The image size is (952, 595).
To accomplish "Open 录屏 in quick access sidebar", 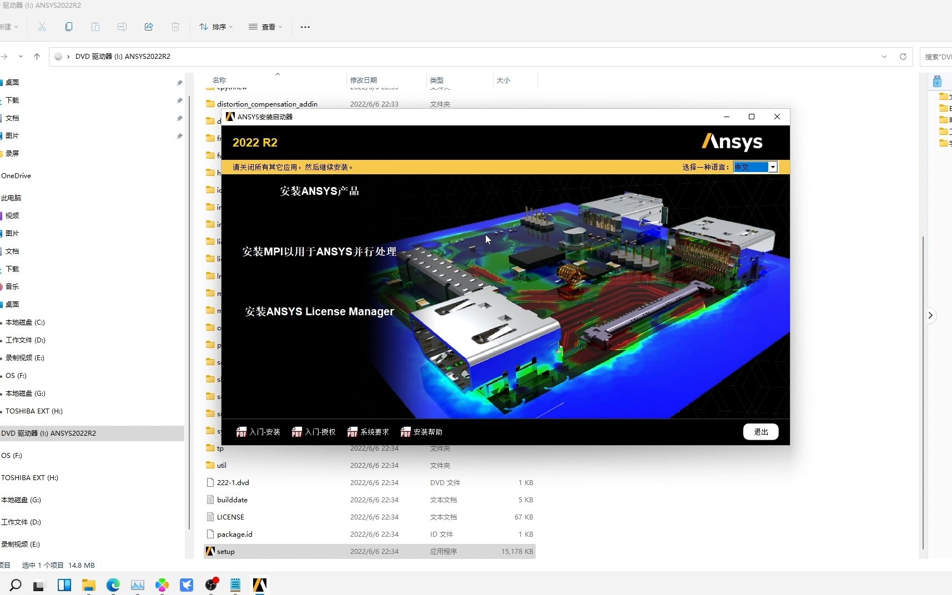I will point(12,153).
